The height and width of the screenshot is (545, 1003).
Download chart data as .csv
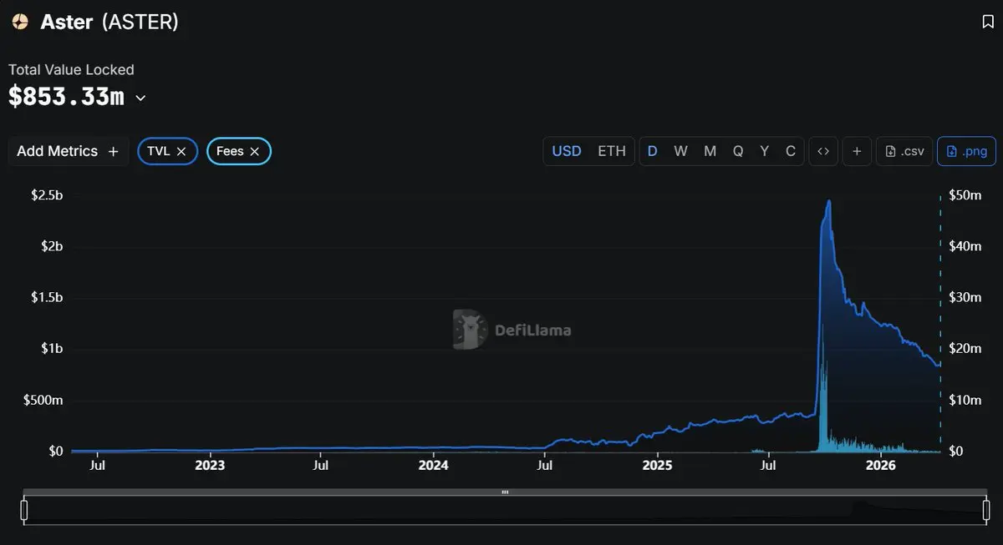click(x=904, y=151)
